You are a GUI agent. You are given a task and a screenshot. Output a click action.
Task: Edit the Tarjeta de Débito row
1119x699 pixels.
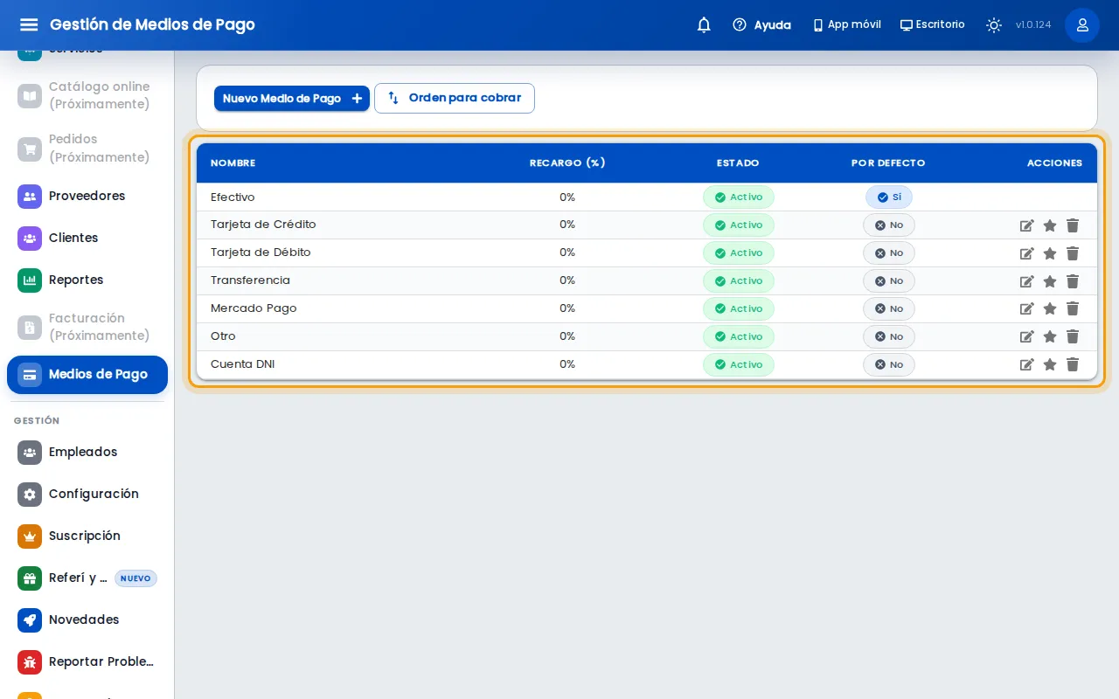tap(1027, 253)
